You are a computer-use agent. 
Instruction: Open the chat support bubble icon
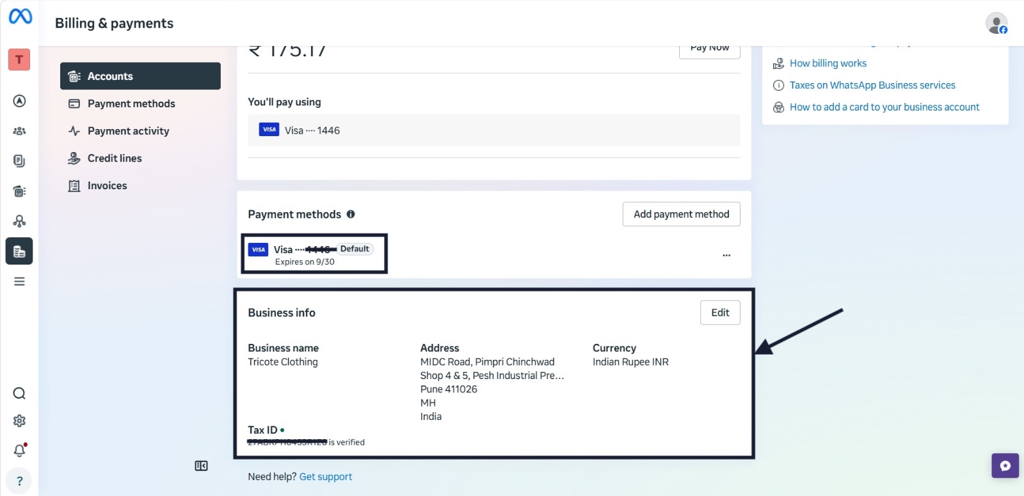pyautogui.click(x=1005, y=465)
